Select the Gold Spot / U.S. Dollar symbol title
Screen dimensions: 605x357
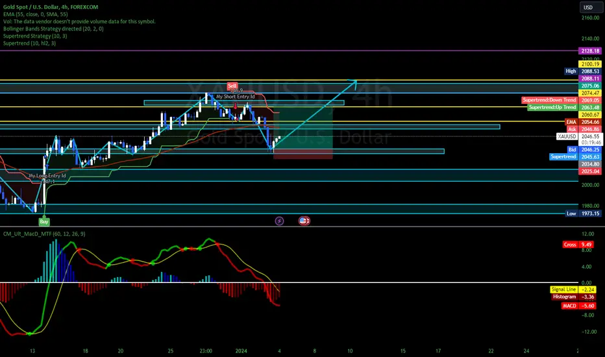pos(51,7)
